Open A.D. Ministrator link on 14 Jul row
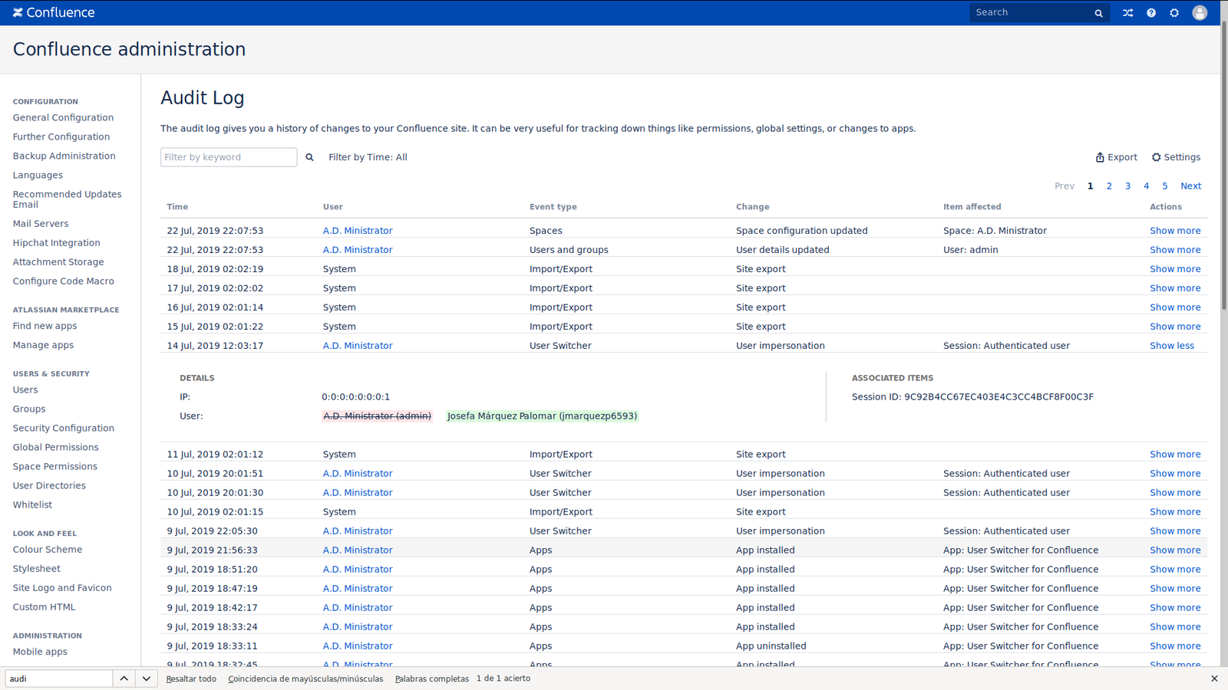1228x690 pixels. 358,346
